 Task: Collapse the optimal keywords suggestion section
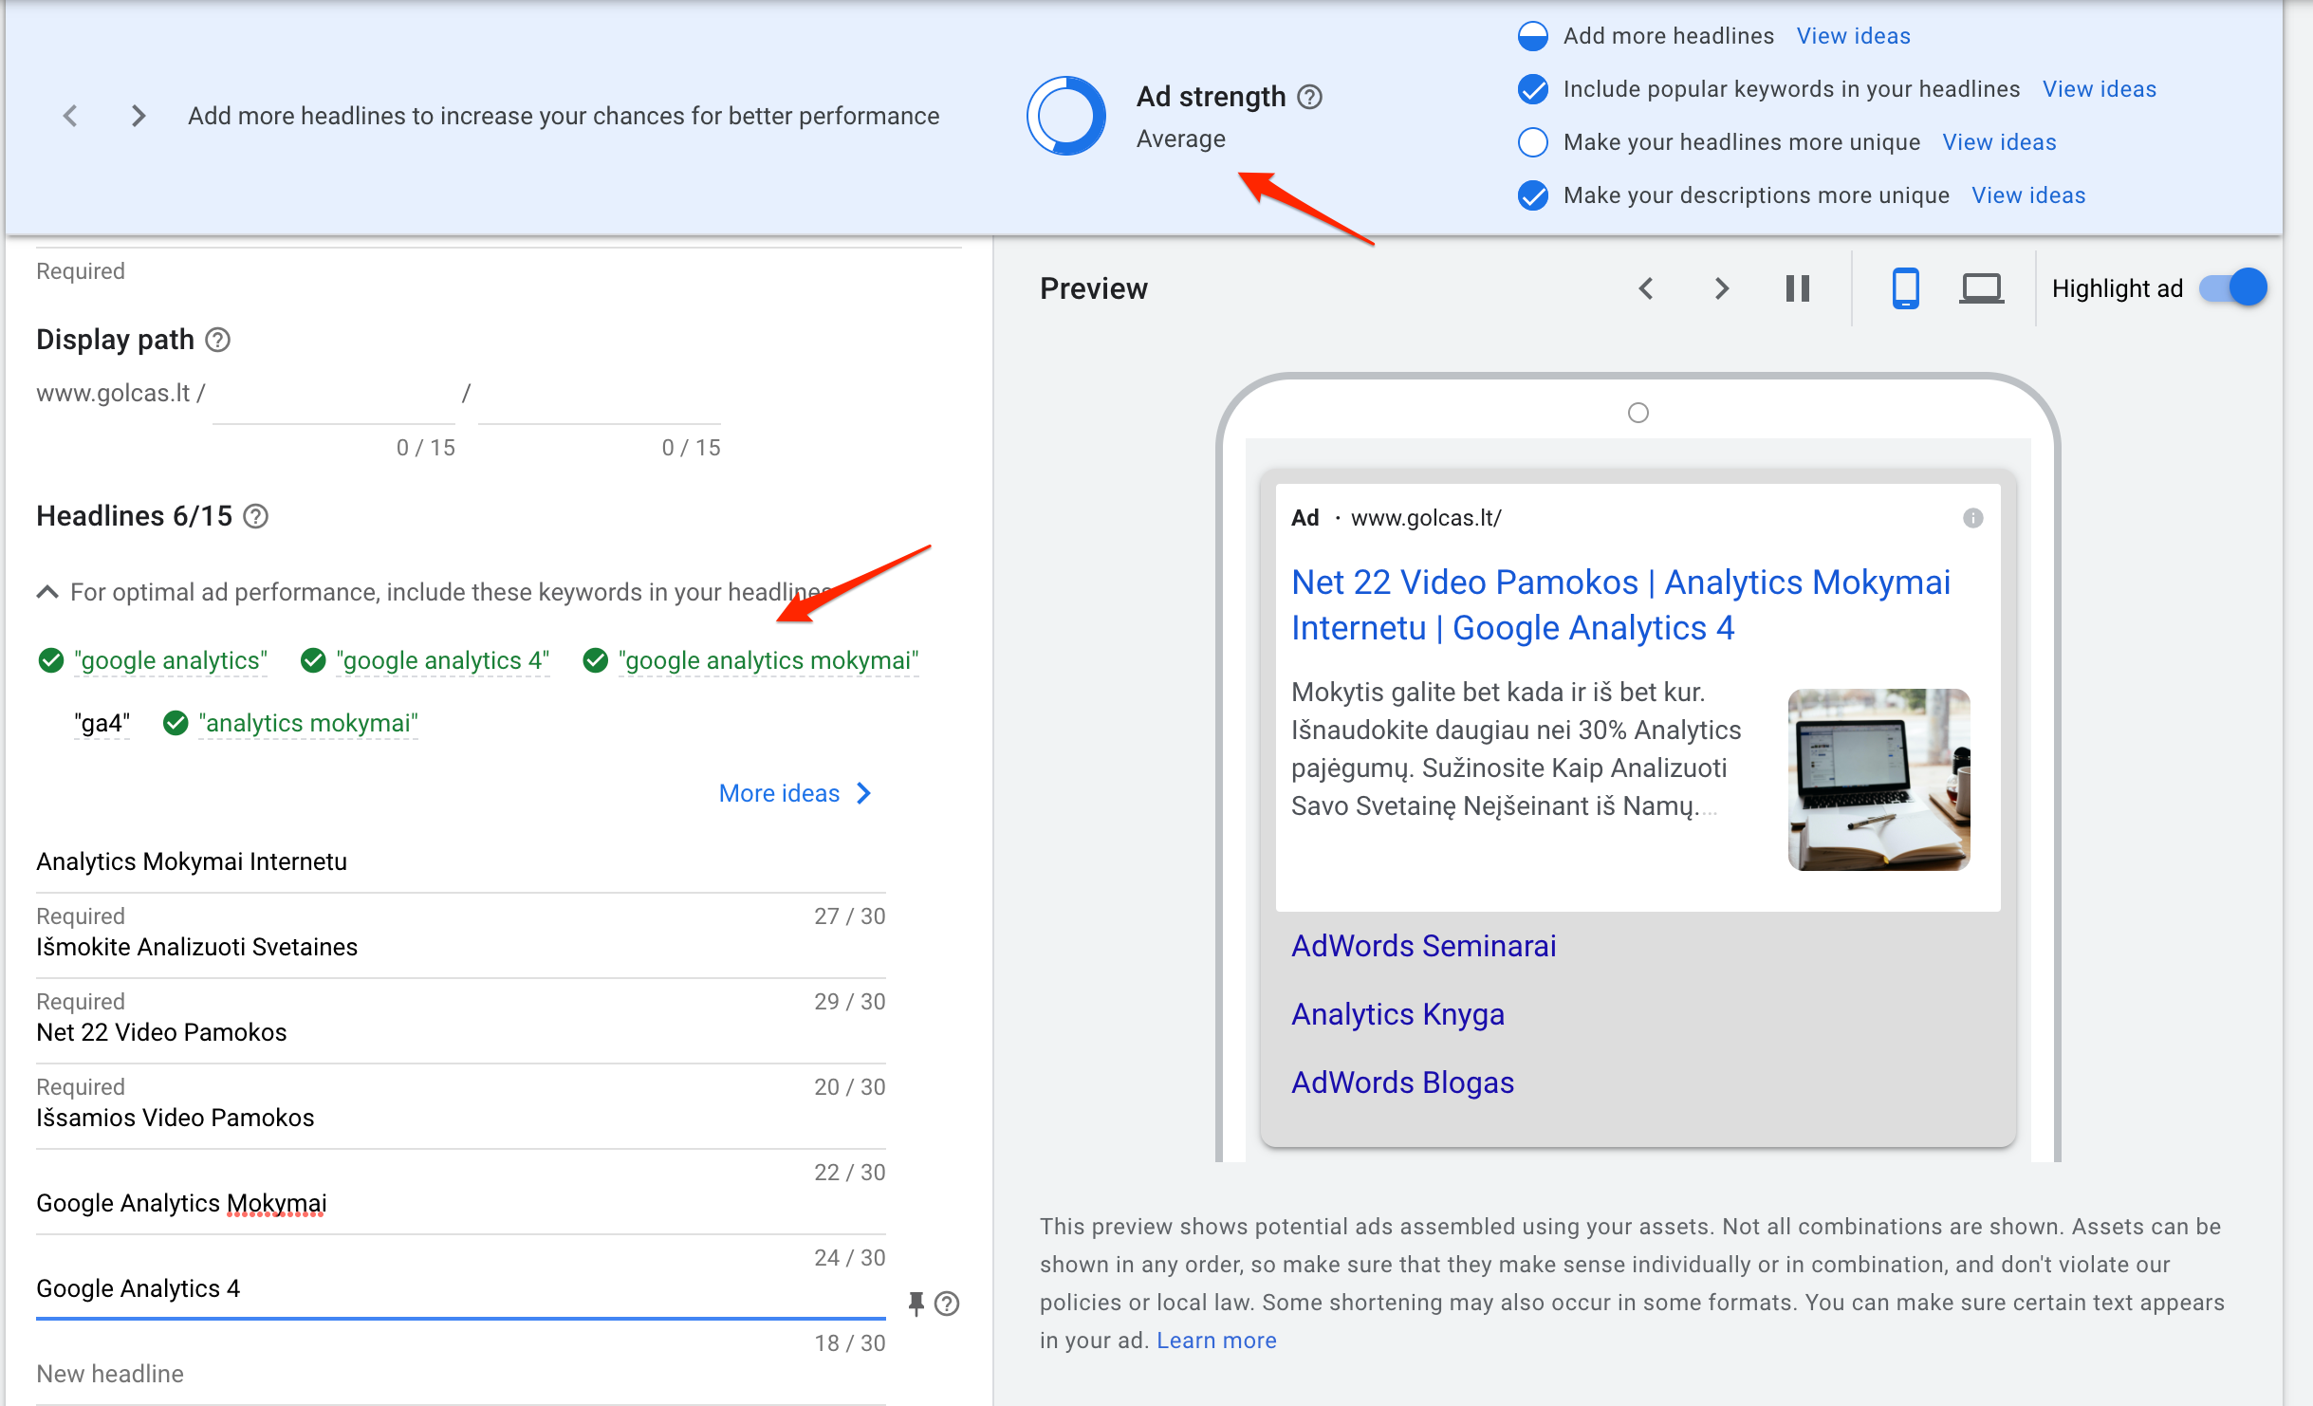[47, 592]
